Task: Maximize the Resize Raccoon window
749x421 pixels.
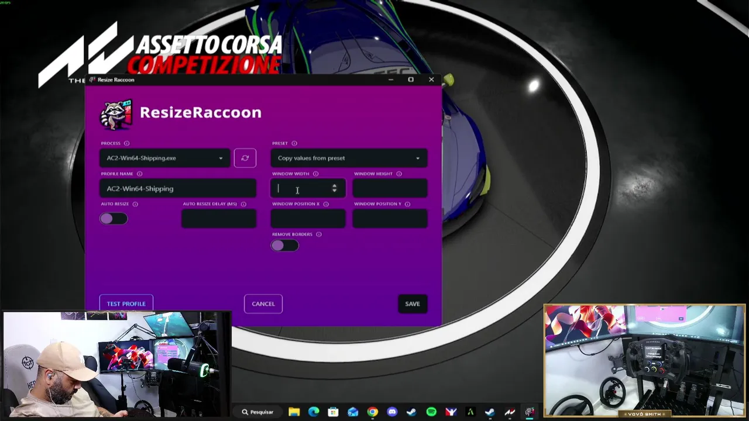Action: pyautogui.click(x=411, y=80)
